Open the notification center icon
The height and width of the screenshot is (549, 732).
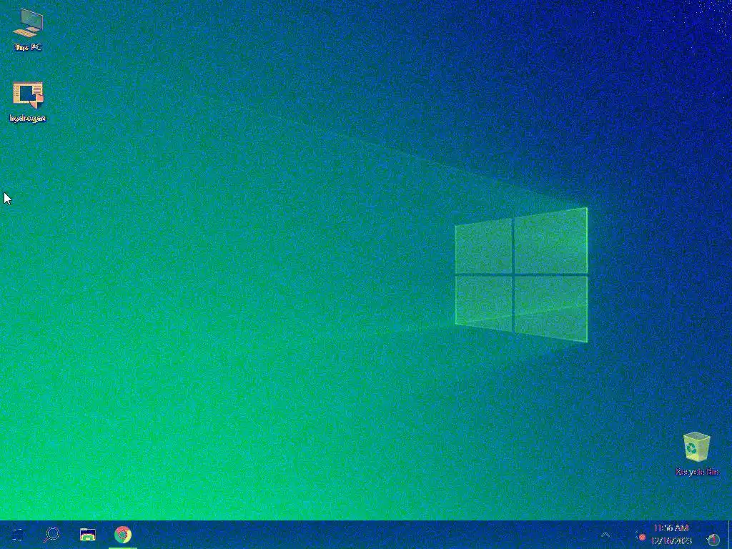[x=713, y=539]
